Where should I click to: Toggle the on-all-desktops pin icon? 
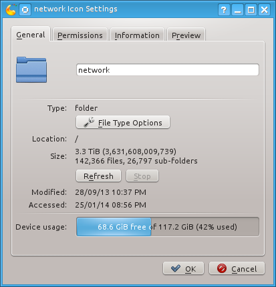(x=25, y=10)
